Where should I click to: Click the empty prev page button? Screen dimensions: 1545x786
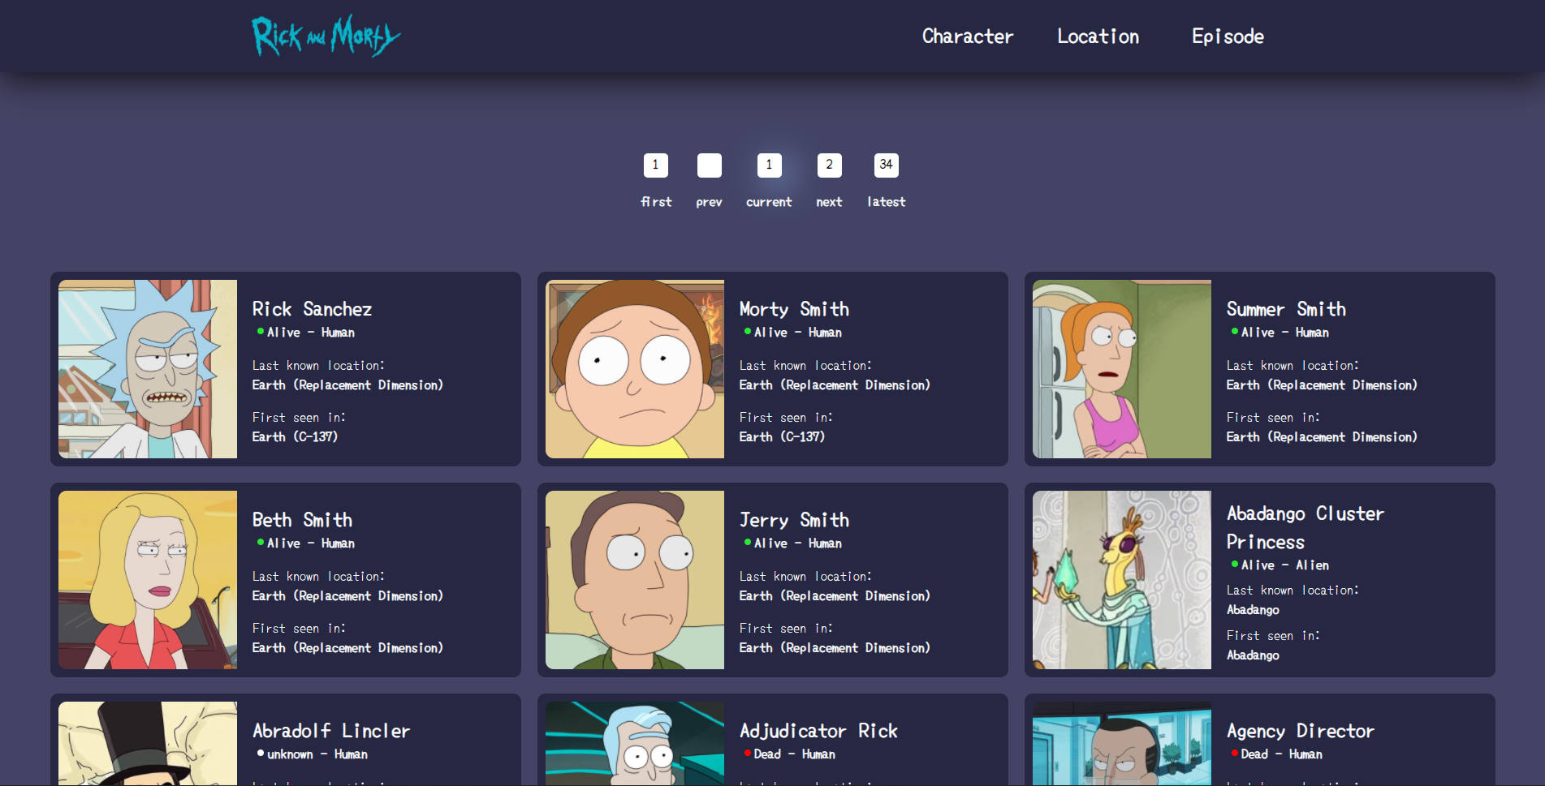[710, 165]
